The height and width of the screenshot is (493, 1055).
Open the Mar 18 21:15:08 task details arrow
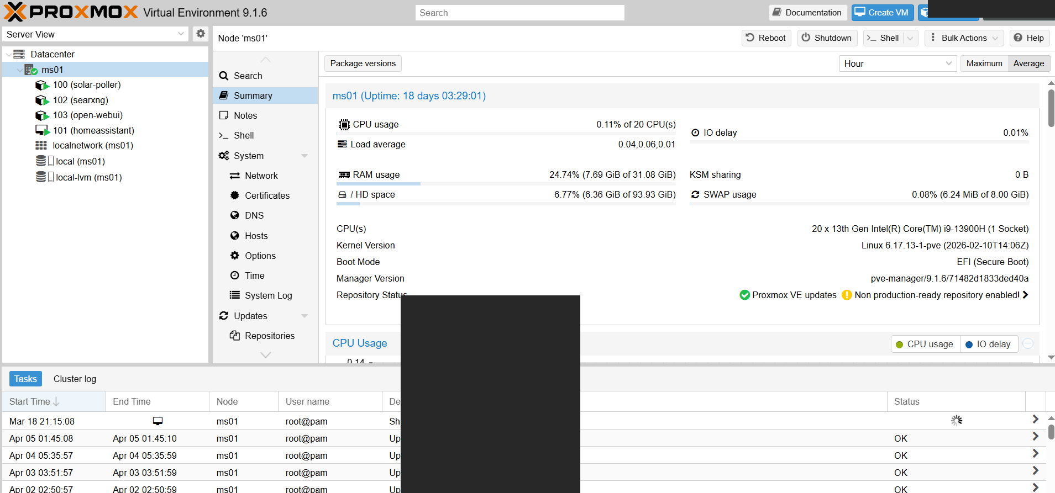coord(1035,420)
